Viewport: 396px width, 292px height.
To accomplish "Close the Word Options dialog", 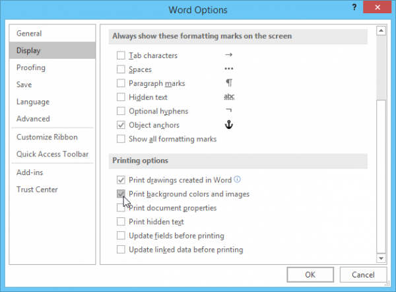I will click(378, 7).
